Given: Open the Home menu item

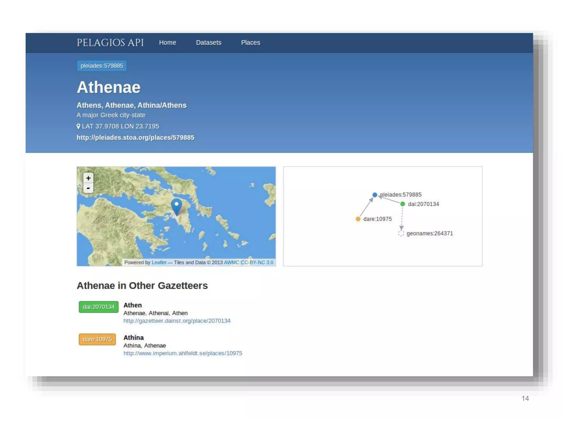Looking at the screenshot, I should pos(167,42).
